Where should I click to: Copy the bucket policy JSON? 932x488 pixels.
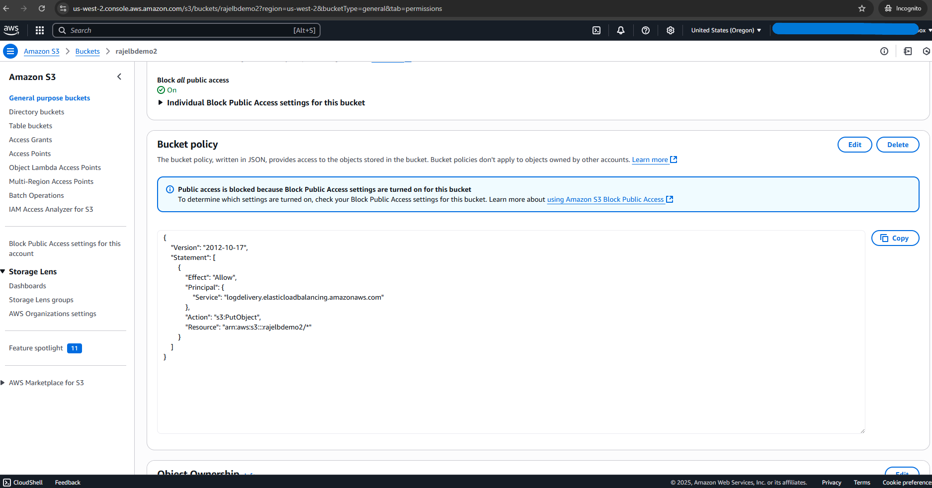[x=895, y=238]
